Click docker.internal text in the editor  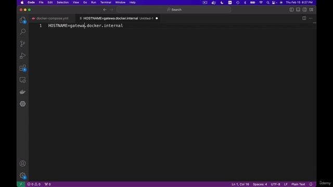point(105,25)
